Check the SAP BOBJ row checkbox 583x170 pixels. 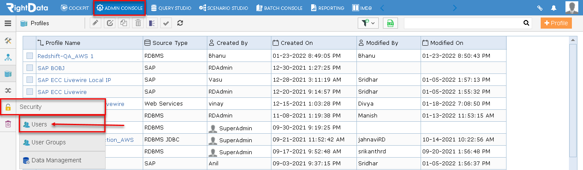tap(29, 67)
